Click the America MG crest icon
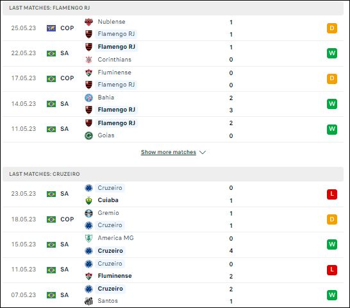The width and height of the screenshot is (350, 308). click(x=88, y=238)
